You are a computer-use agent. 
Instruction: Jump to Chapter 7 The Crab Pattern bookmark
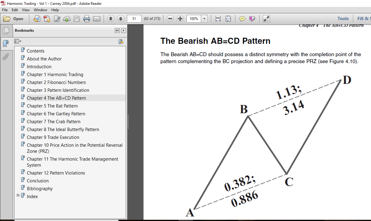(x=53, y=122)
